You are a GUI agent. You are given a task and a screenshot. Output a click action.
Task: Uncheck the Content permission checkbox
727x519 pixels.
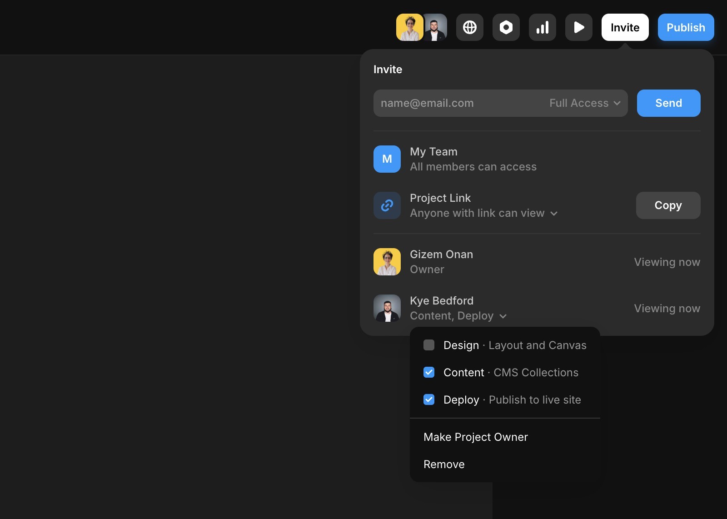(429, 372)
